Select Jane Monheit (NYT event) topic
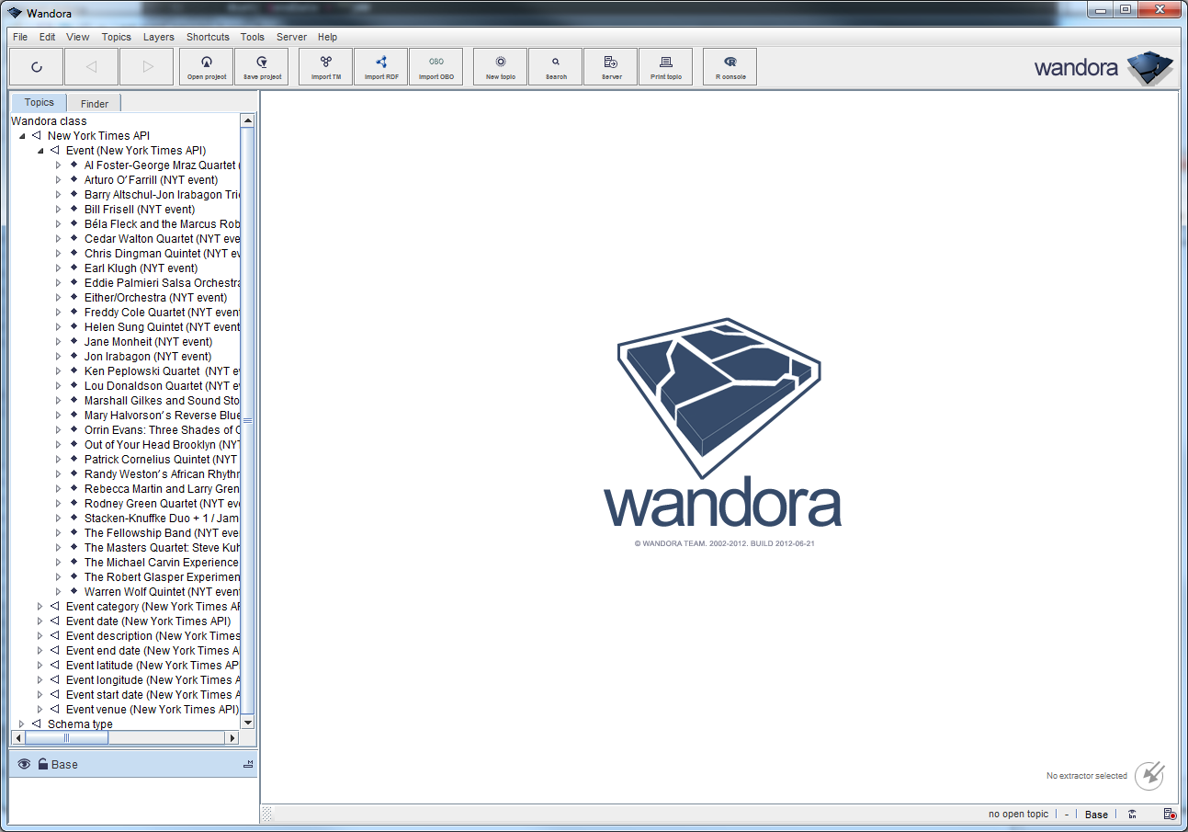The height and width of the screenshot is (832, 1188). pos(147,342)
